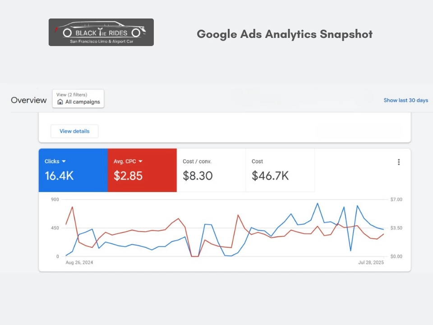The image size is (433, 325).
Task: Click the Aug 26, 2024 axis date label
Action: [79, 263]
